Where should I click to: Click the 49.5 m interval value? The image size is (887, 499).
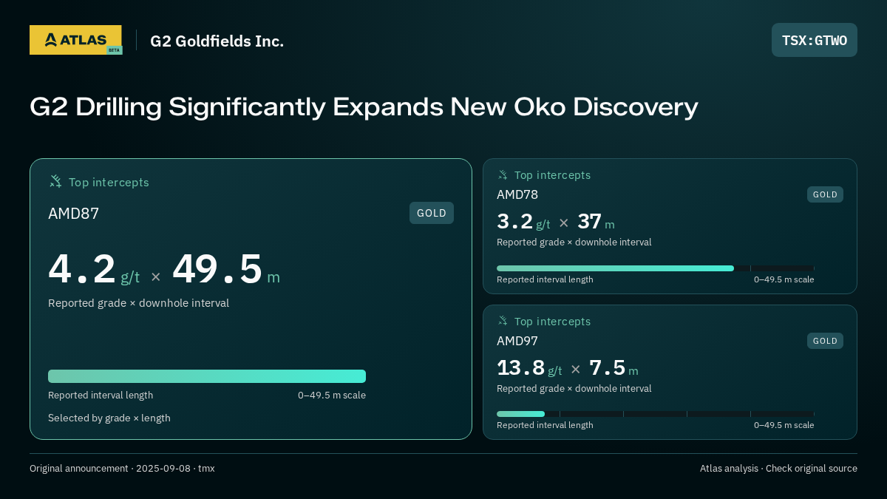226,269
